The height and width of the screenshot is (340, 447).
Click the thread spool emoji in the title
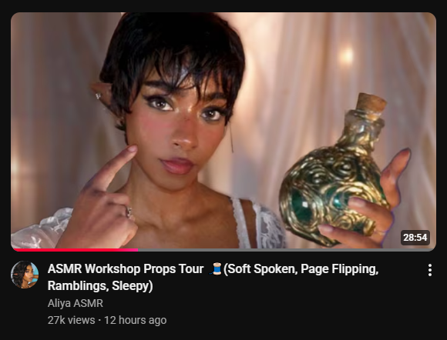pyautogui.click(x=217, y=269)
